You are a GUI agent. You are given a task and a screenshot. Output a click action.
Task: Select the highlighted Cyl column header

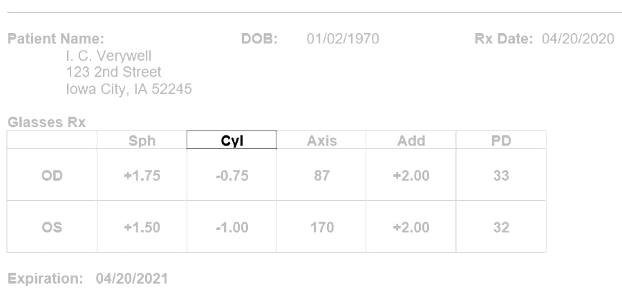232,140
